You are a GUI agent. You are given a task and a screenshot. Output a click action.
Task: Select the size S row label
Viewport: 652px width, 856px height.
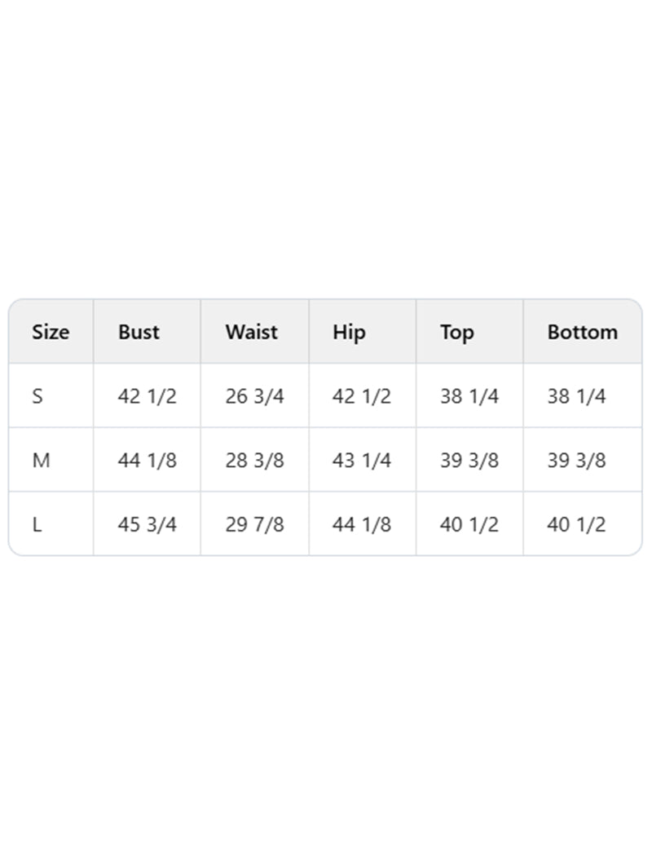[37, 395]
